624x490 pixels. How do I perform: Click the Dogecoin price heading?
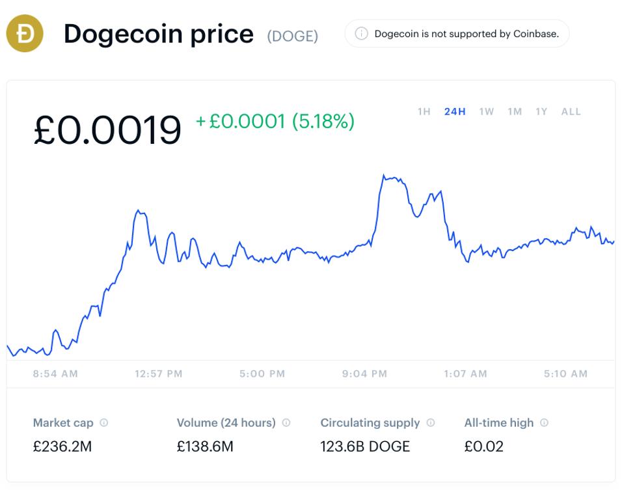click(159, 34)
